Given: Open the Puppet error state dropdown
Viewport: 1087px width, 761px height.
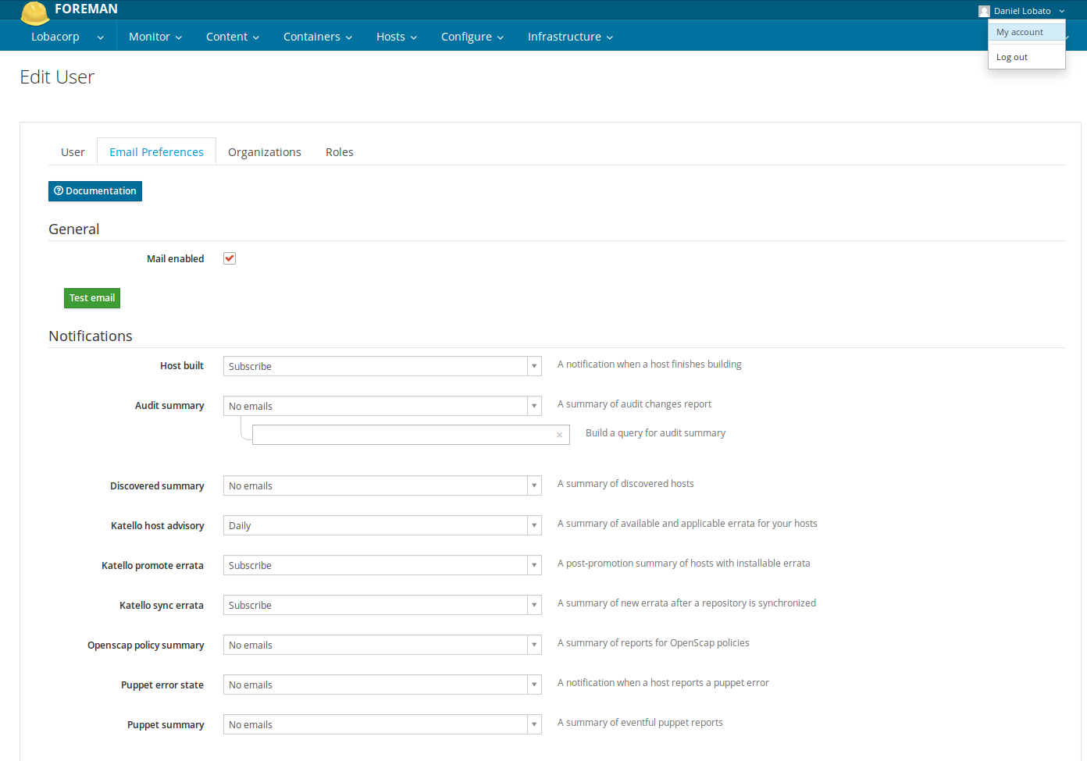Looking at the screenshot, I should 382,685.
